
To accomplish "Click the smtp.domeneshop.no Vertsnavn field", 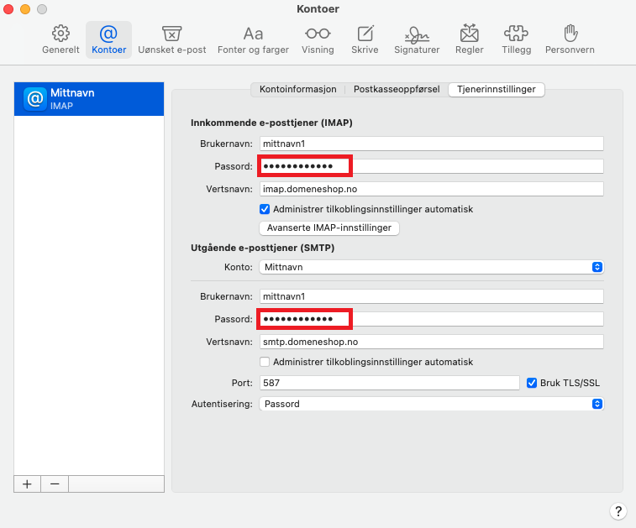I will [x=432, y=342].
